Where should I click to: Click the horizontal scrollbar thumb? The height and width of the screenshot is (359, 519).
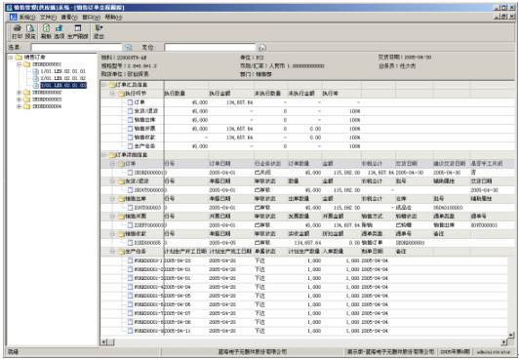click(110, 341)
